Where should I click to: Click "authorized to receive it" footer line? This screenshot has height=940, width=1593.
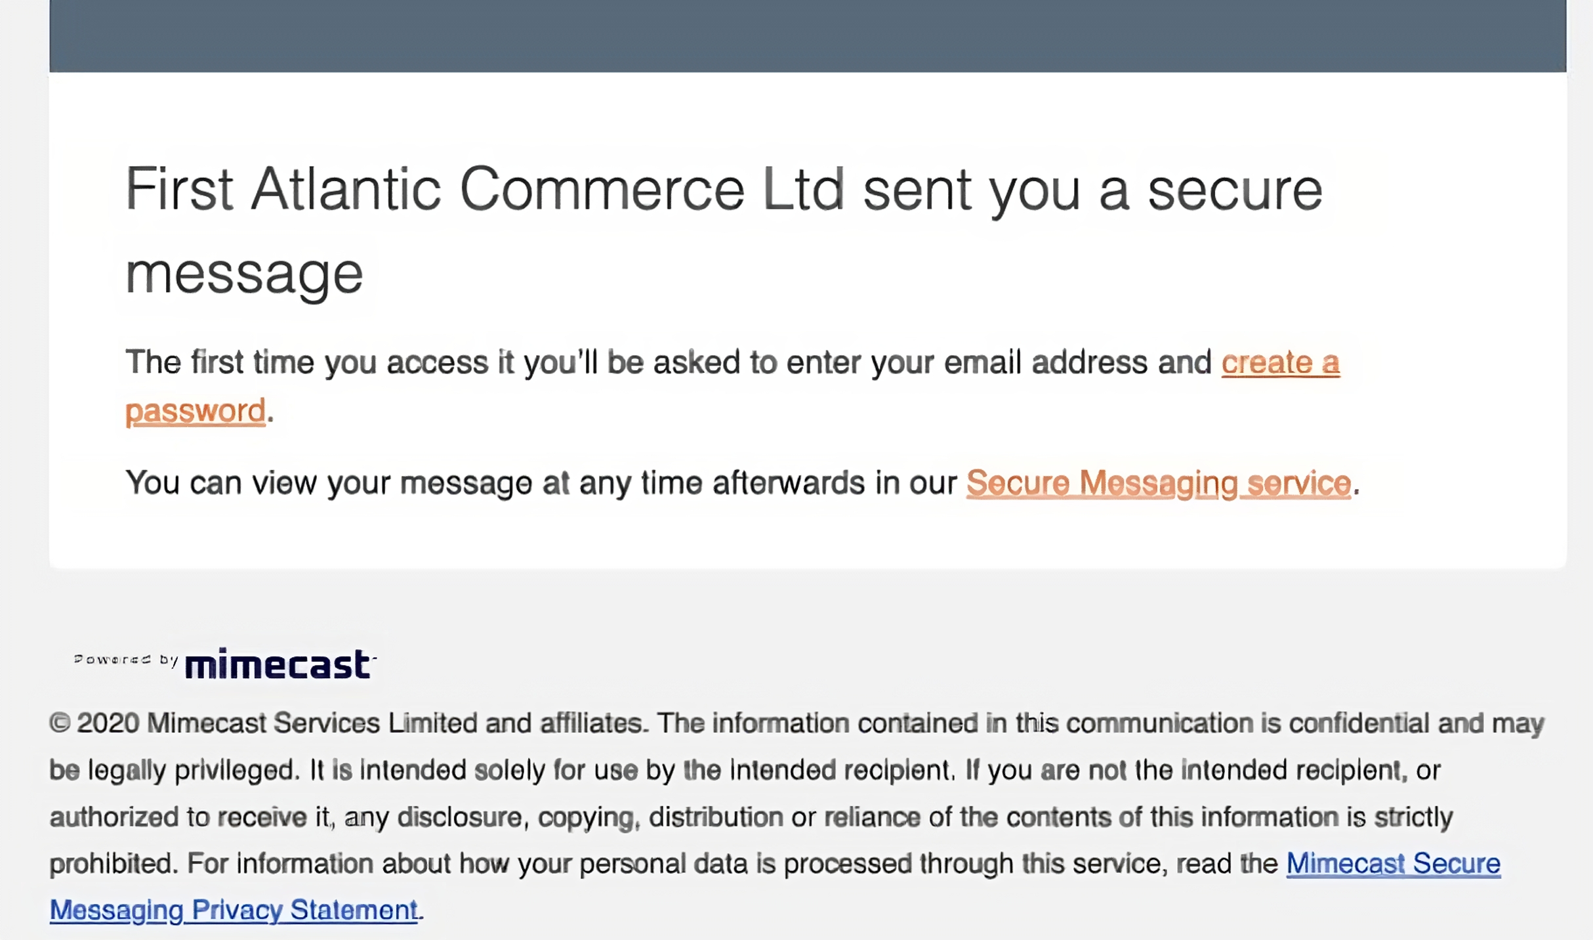(x=190, y=817)
